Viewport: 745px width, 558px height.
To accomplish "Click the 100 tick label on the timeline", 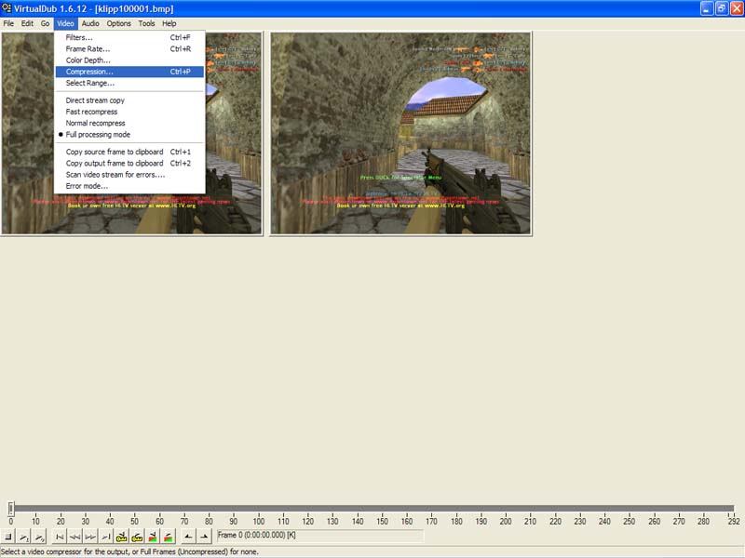I will click(x=259, y=522).
